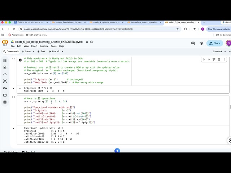Screen dimensions: 231x173
Task: Open more cell actions menu
Action: coord(224,59)
